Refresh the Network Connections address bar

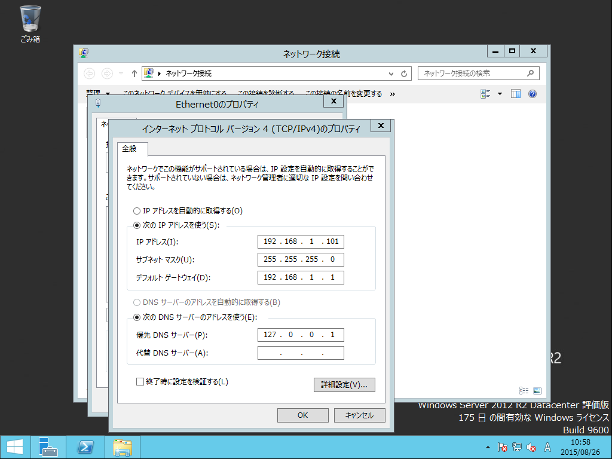404,74
